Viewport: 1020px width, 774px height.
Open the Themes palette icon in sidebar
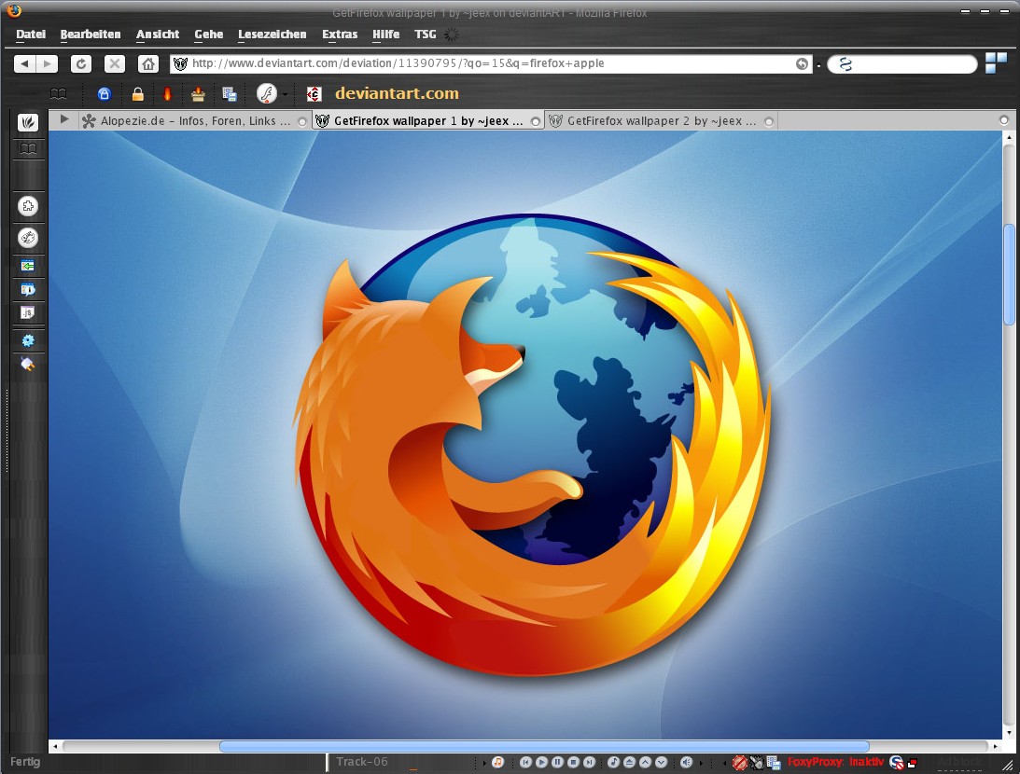coord(28,238)
